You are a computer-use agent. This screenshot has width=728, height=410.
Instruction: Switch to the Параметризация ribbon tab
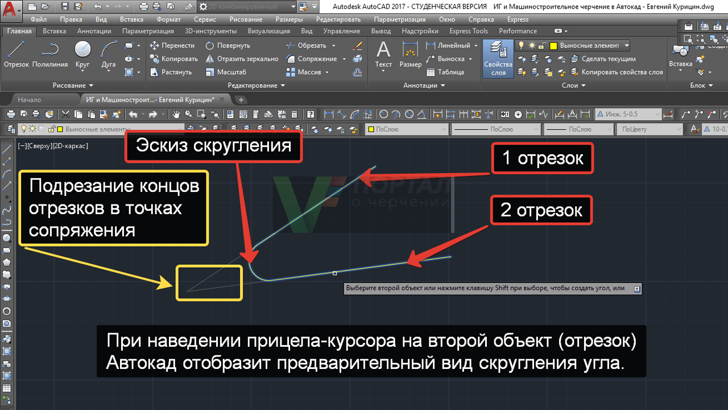148,31
